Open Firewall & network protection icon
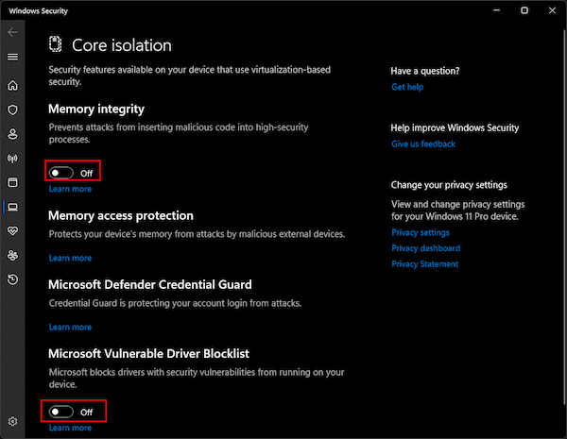The height and width of the screenshot is (439, 567). click(12, 159)
